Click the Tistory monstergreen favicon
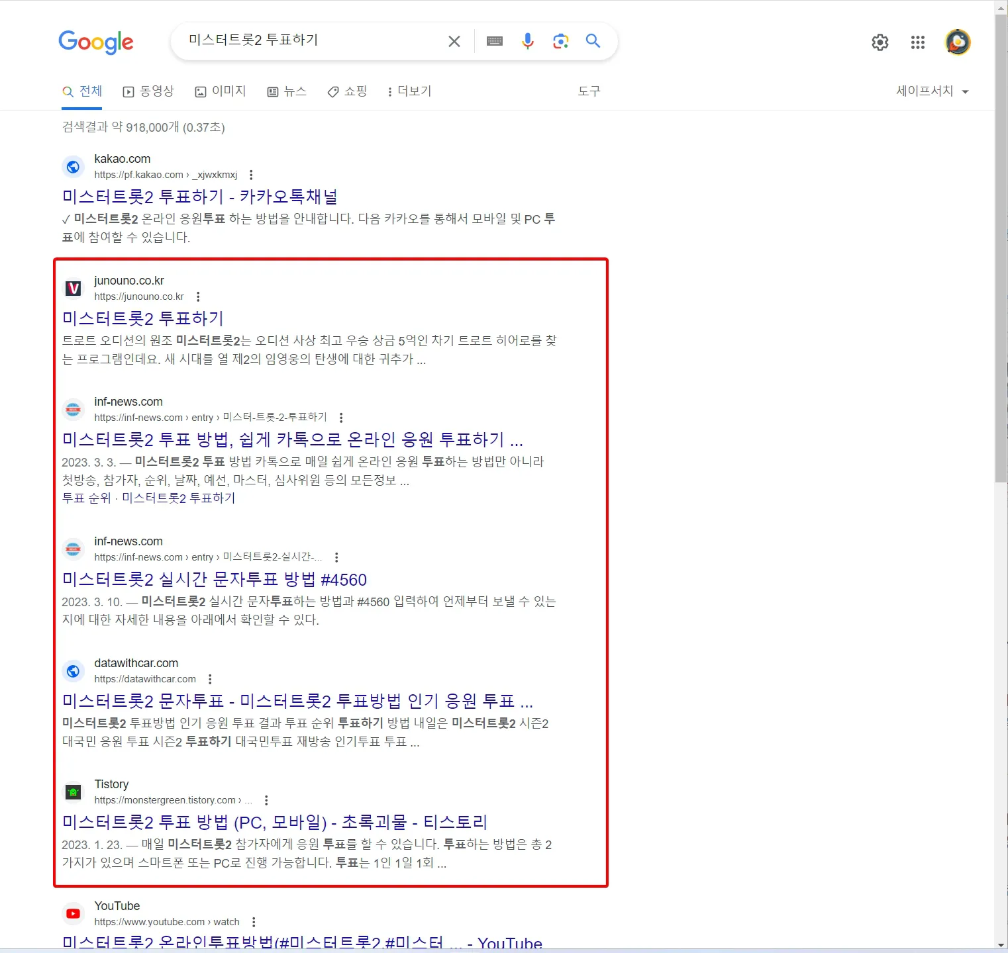The height and width of the screenshot is (953, 1008). pos(74,792)
